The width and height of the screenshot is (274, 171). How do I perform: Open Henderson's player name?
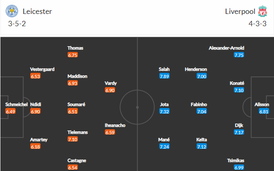196,69
